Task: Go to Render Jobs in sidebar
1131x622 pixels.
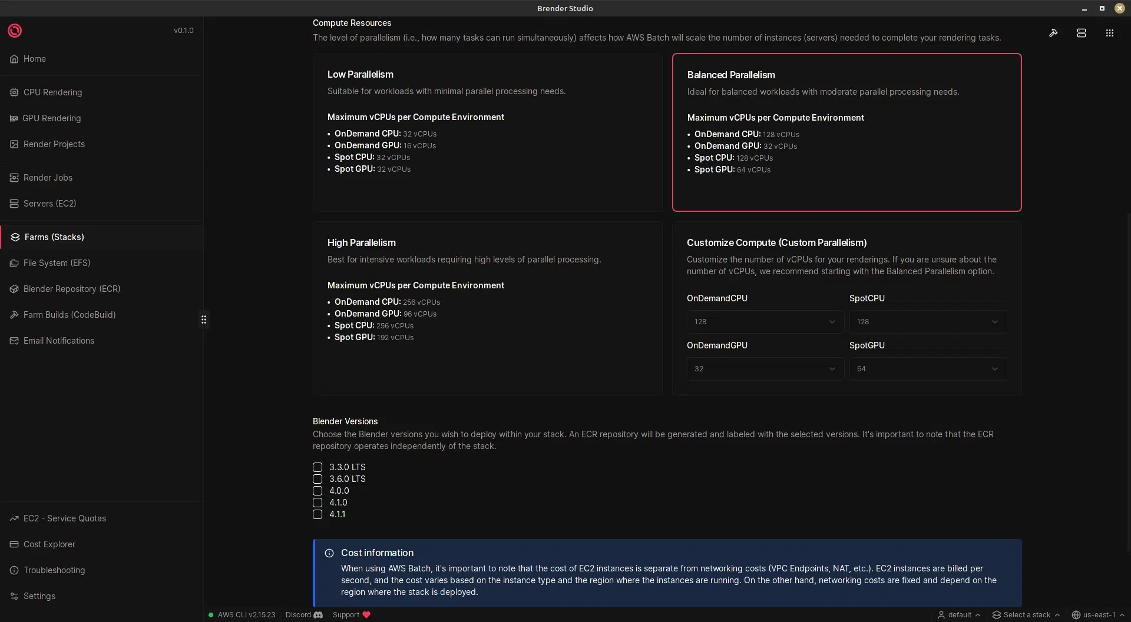Action: tap(48, 178)
